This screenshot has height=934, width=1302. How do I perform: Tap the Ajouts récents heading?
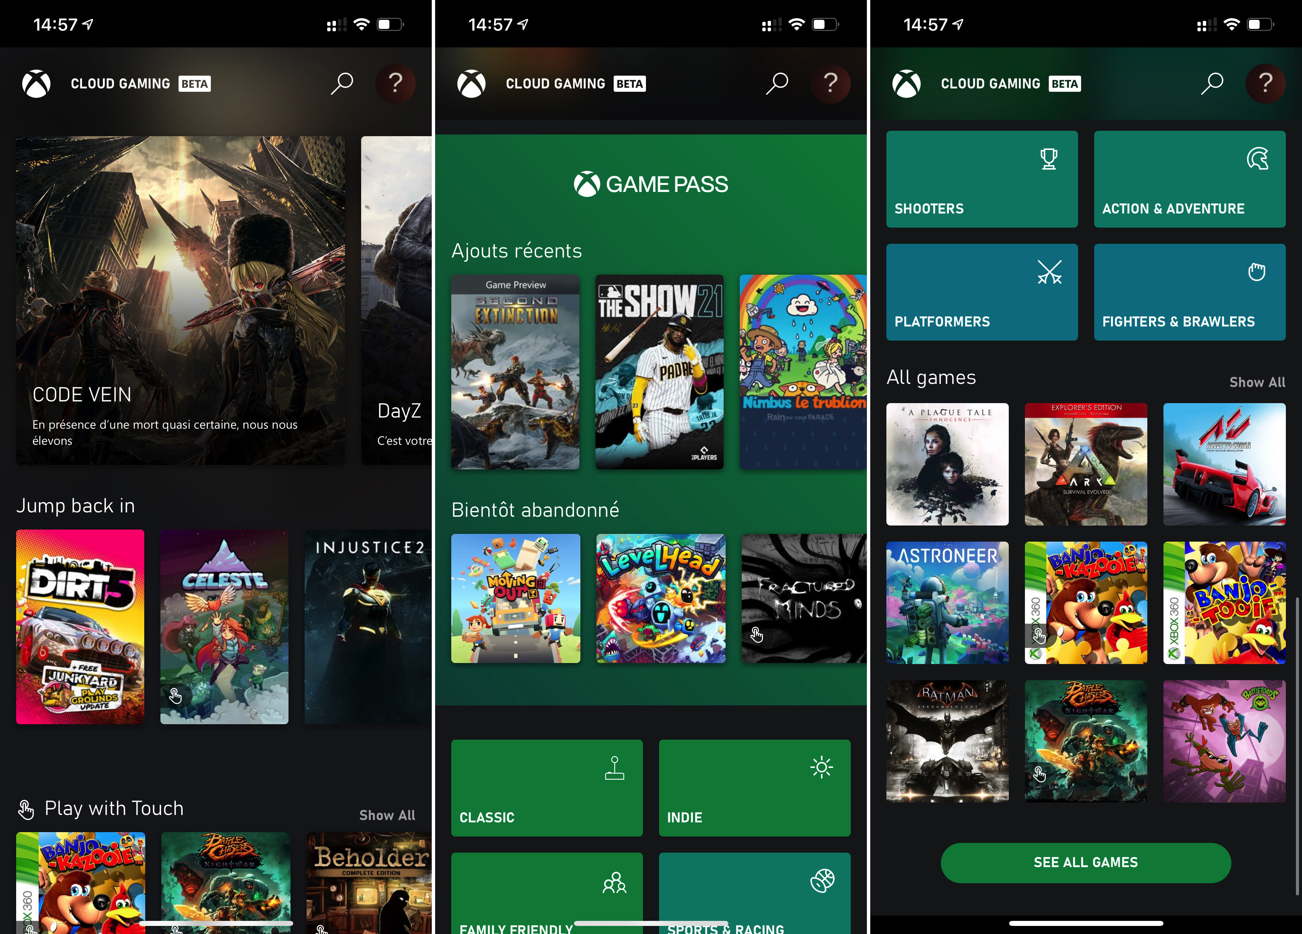pyautogui.click(x=517, y=251)
